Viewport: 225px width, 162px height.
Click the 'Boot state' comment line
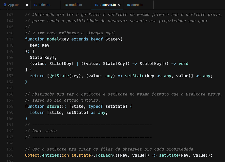coord(44,131)
